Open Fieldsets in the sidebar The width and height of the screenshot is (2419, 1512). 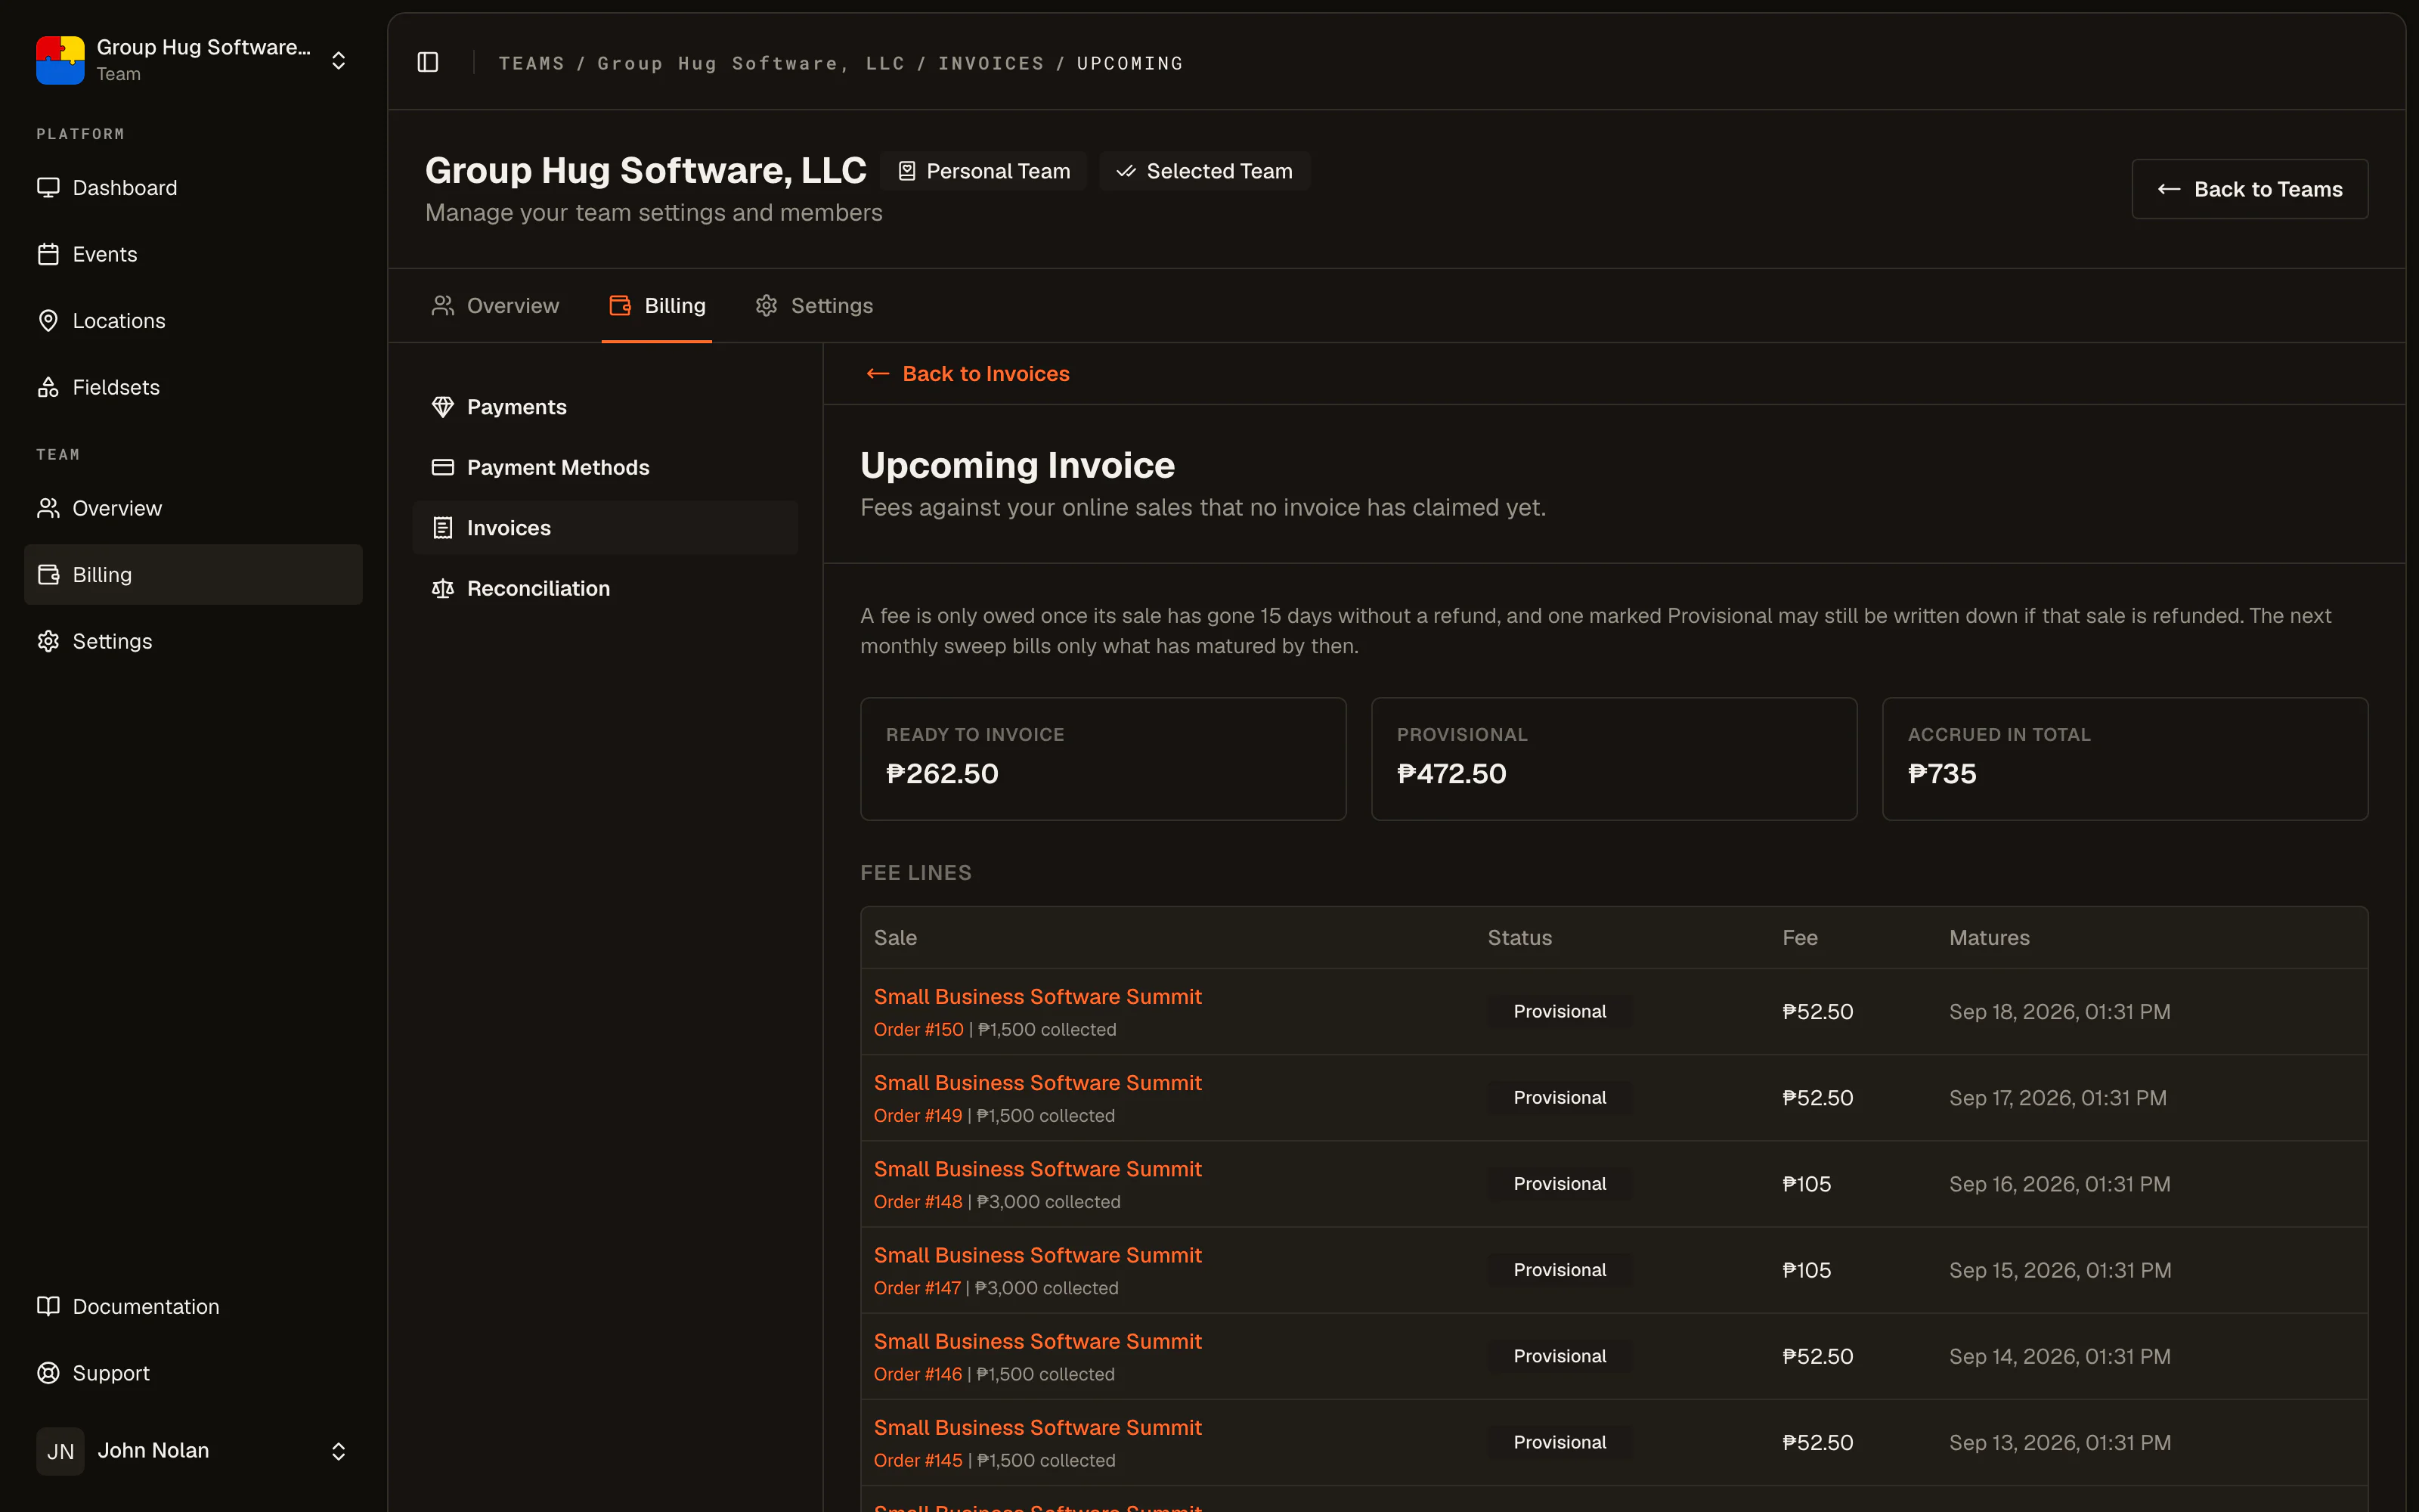click(193, 387)
